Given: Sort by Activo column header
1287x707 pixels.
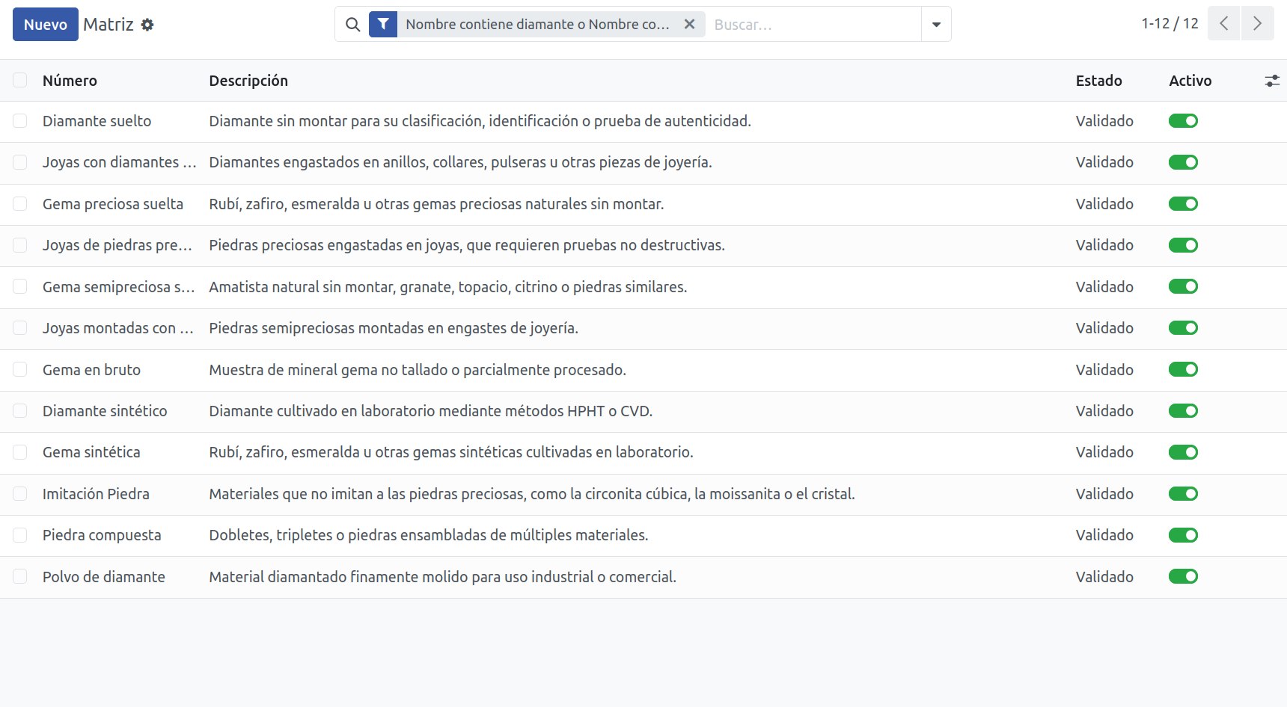Looking at the screenshot, I should (x=1190, y=81).
